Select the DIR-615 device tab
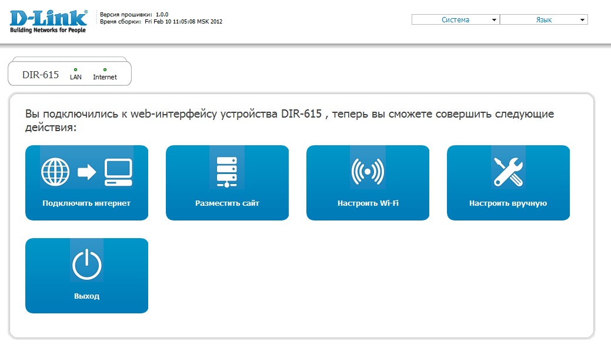Viewport: 611px width, 361px height. pos(41,75)
